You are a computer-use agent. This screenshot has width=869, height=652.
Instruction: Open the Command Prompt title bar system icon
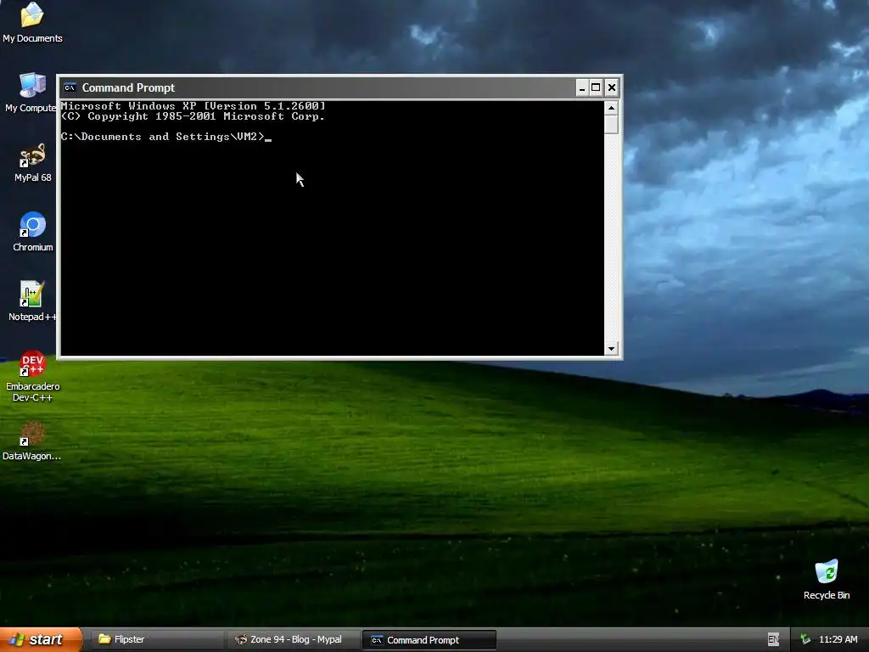pos(70,87)
